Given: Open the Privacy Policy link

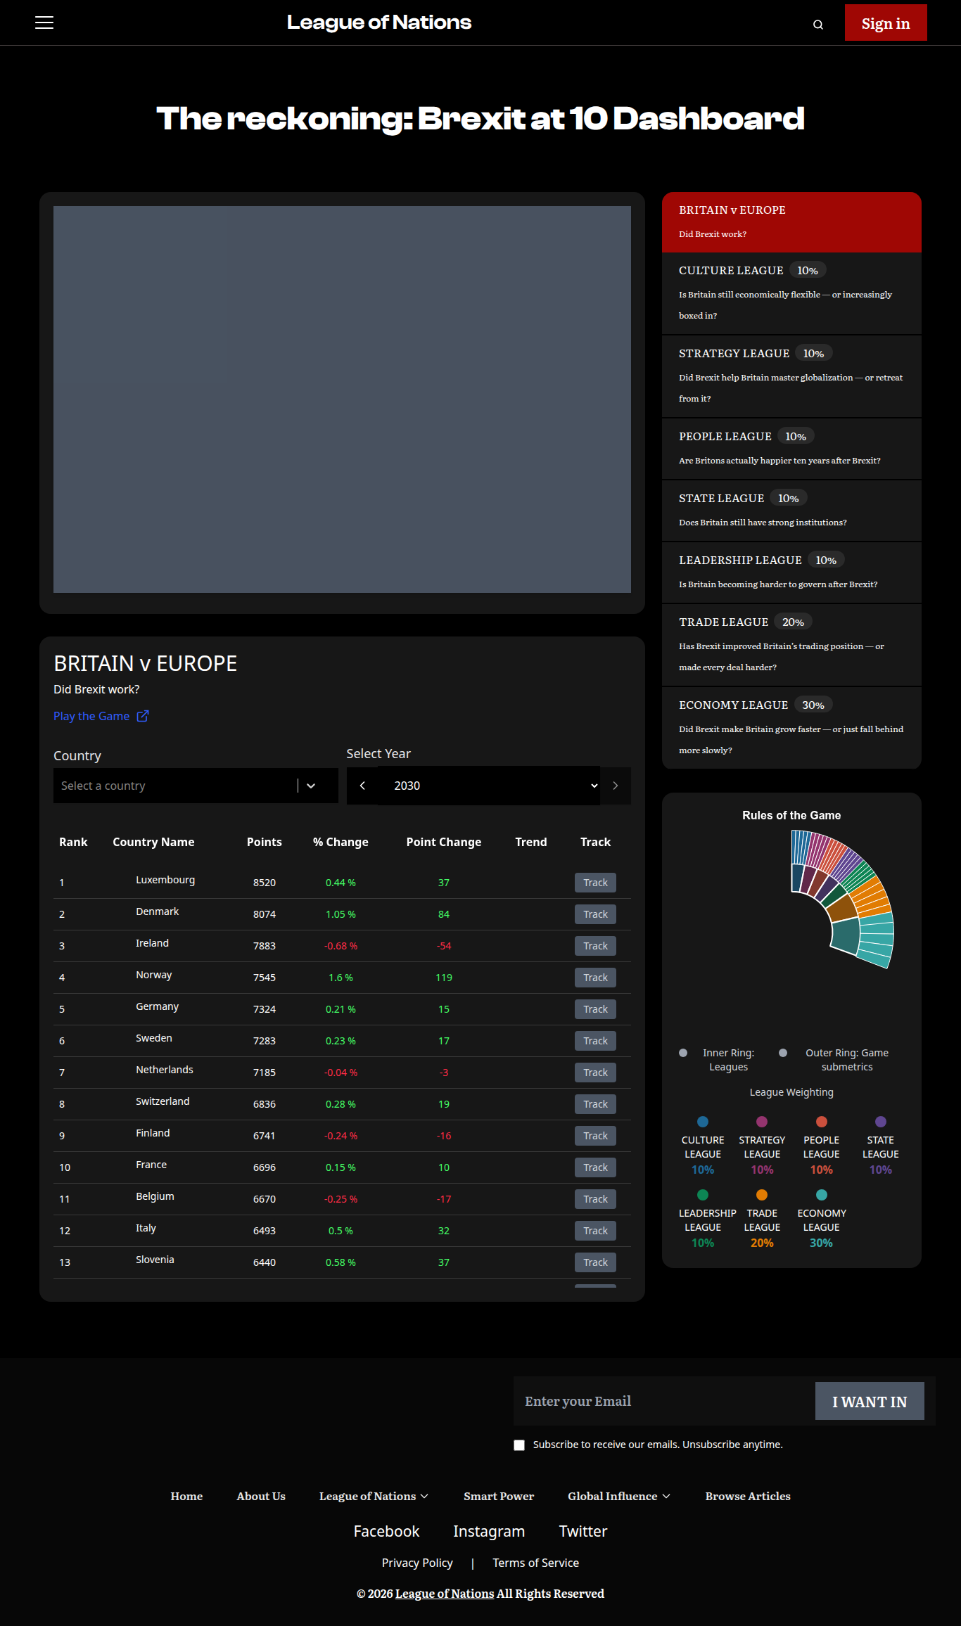Looking at the screenshot, I should (417, 1563).
